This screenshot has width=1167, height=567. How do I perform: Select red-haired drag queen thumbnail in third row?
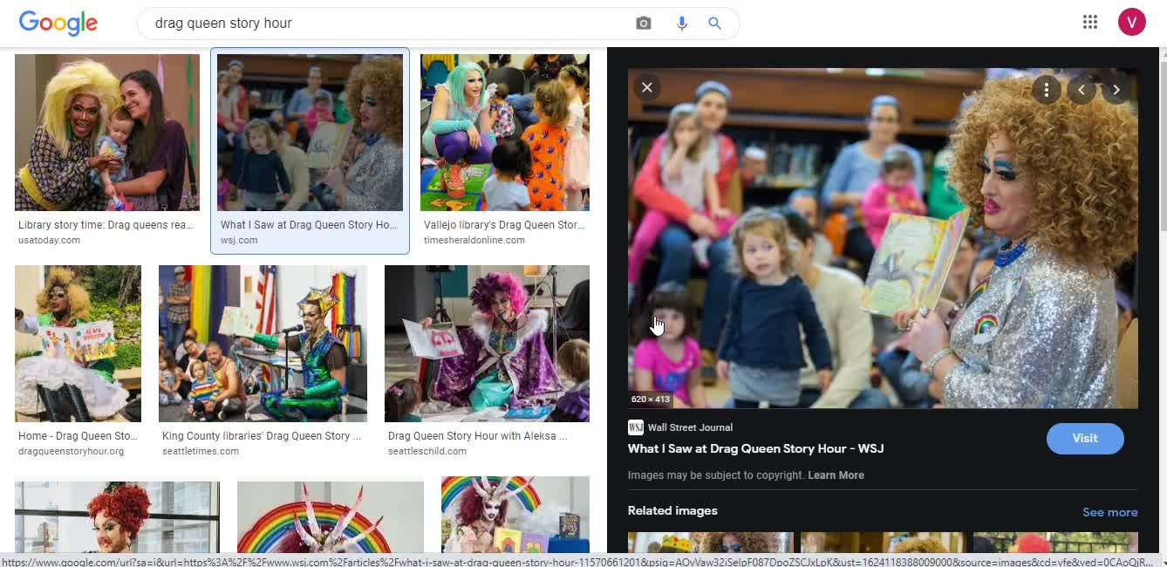click(x=117, y=516)
